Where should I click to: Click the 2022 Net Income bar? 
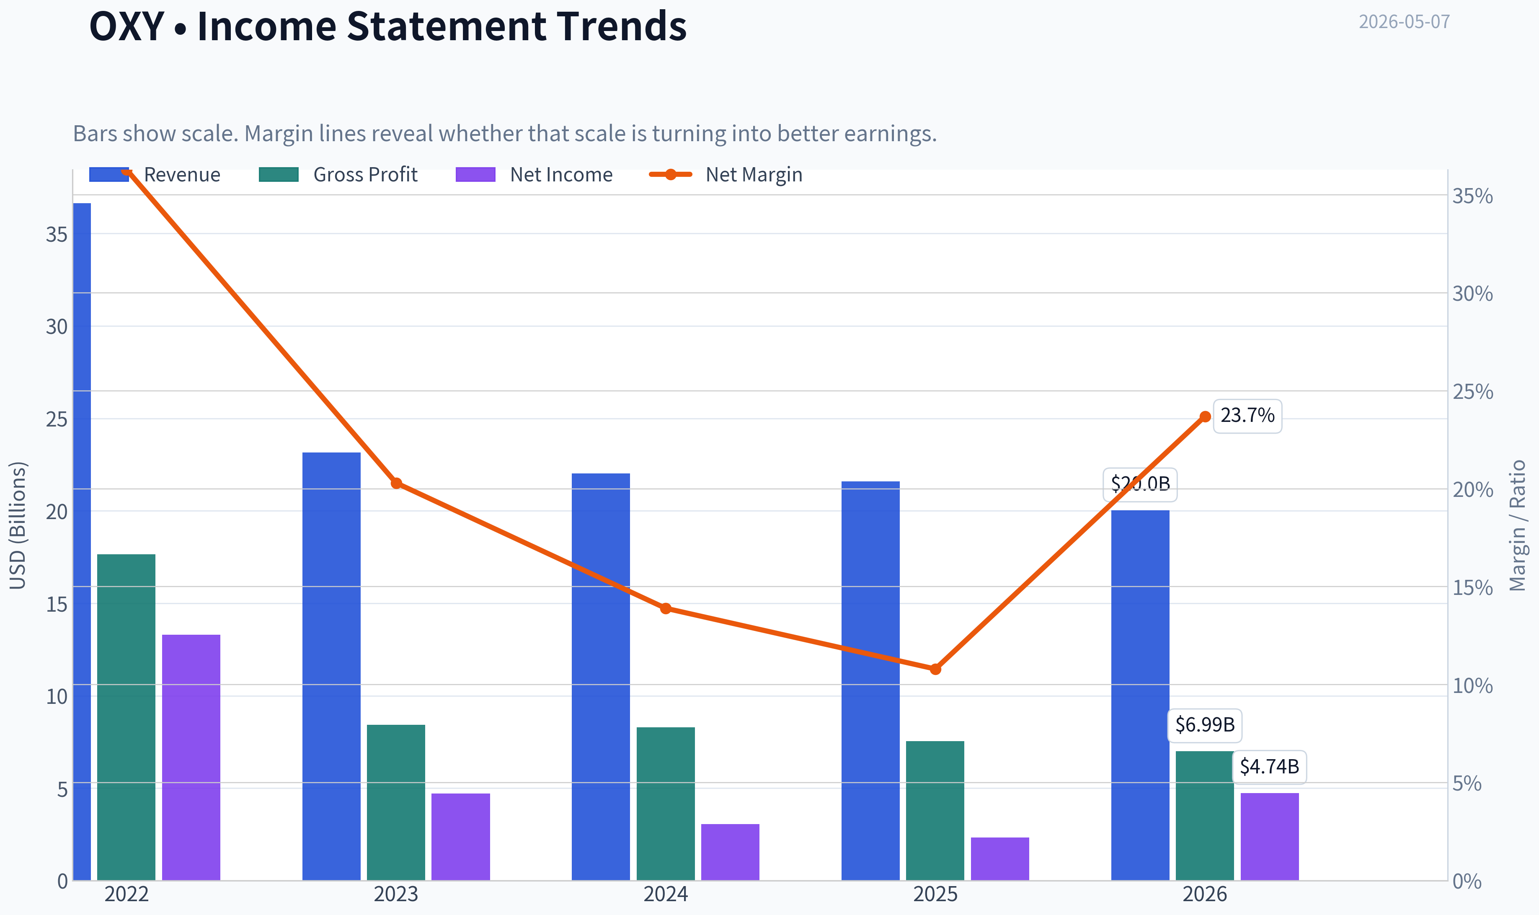[x=191, y=757]
